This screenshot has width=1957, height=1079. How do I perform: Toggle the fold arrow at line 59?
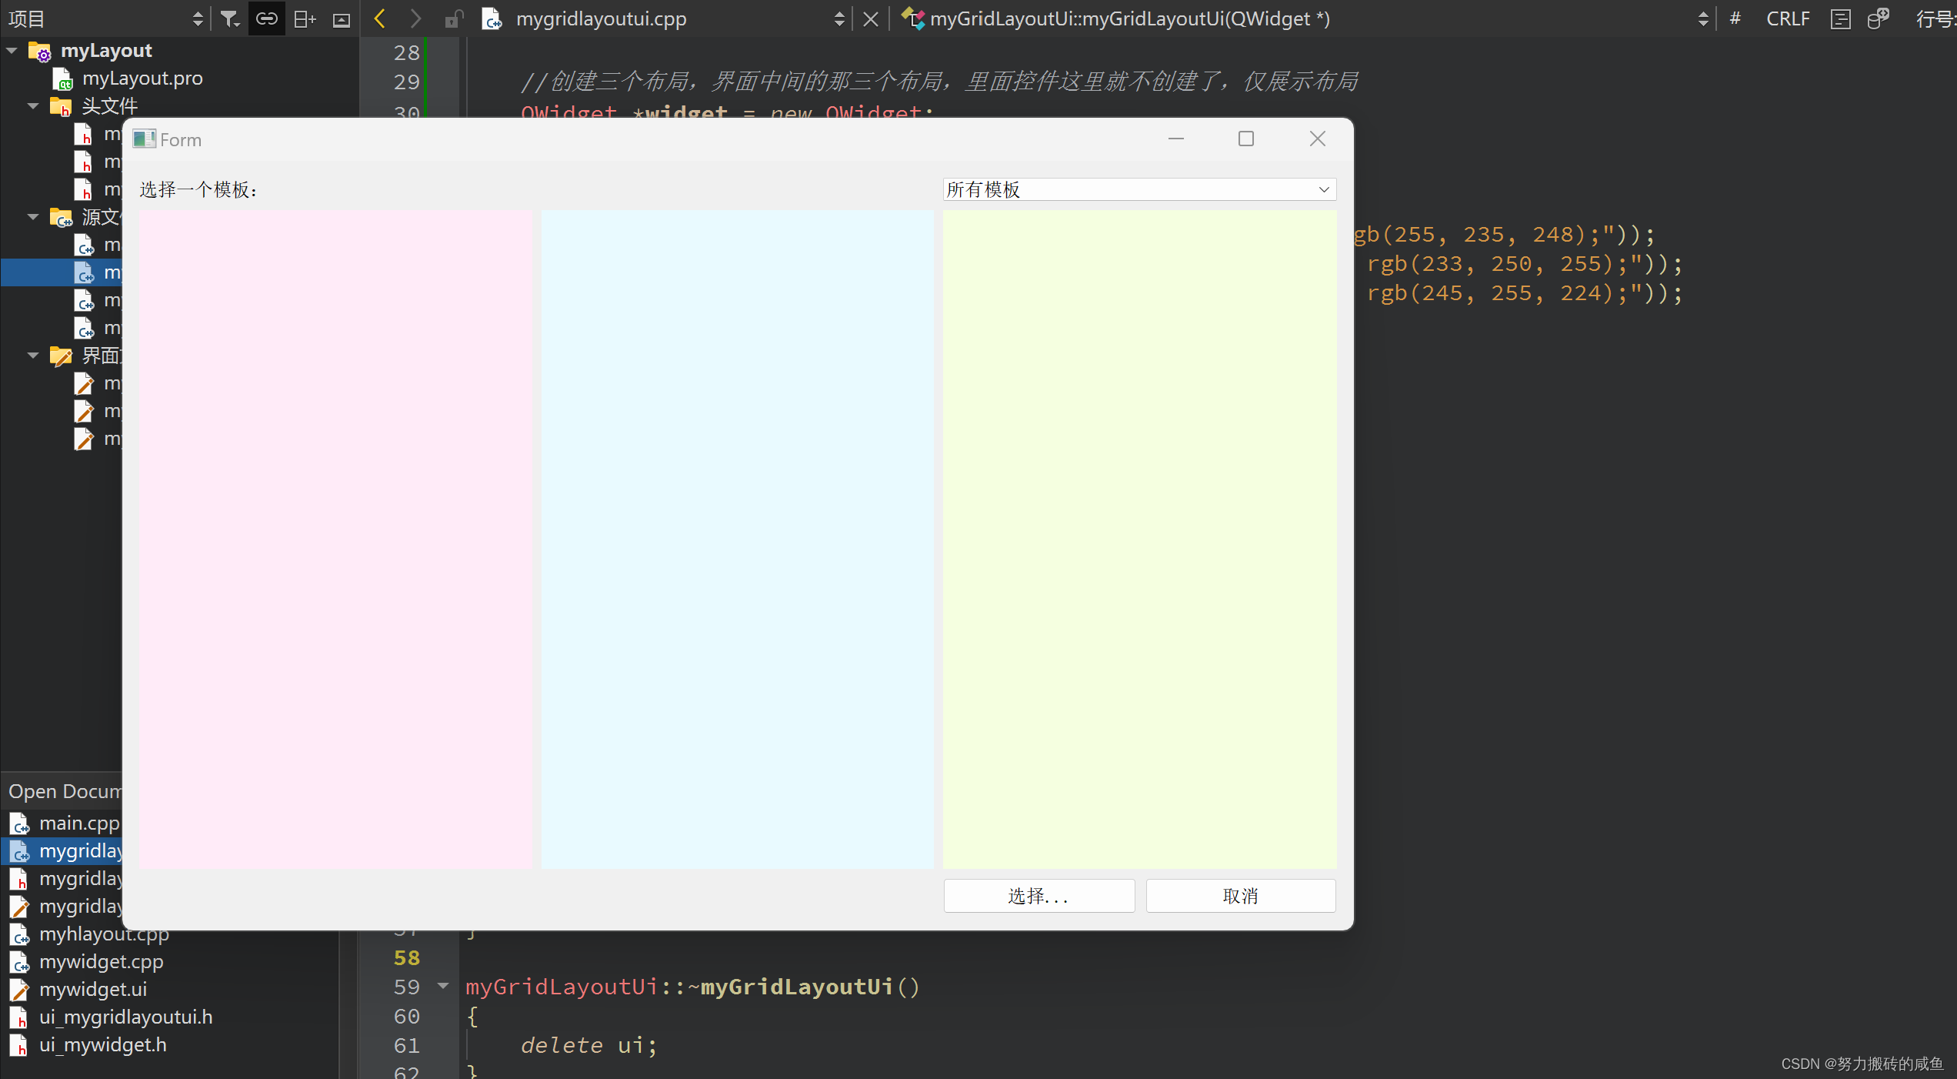[443, 986]
